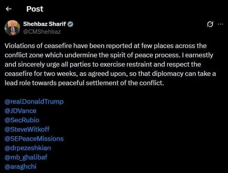Open the @CMShehbaz handle link
The image size is (228, 173).
[42, 32]
